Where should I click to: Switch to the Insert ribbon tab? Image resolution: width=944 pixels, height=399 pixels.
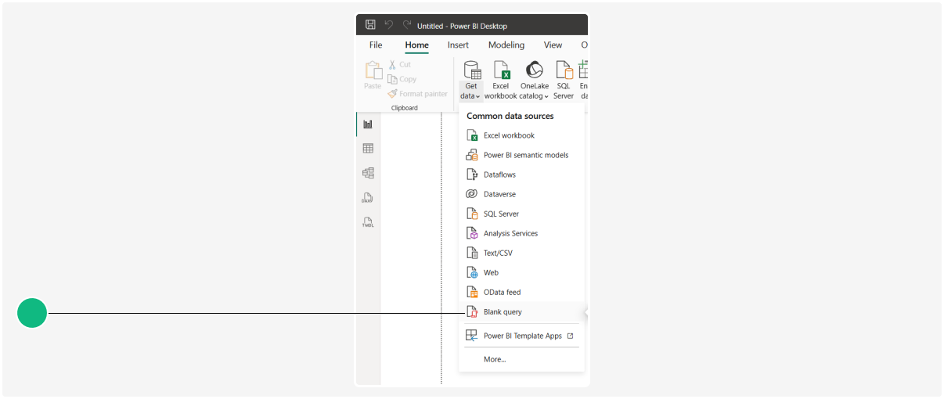[x=458, y=45]
